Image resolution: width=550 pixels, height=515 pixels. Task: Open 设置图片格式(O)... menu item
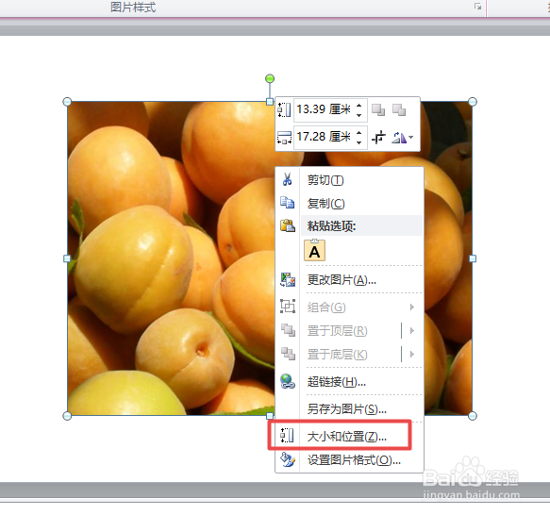(x=349, y=459)
